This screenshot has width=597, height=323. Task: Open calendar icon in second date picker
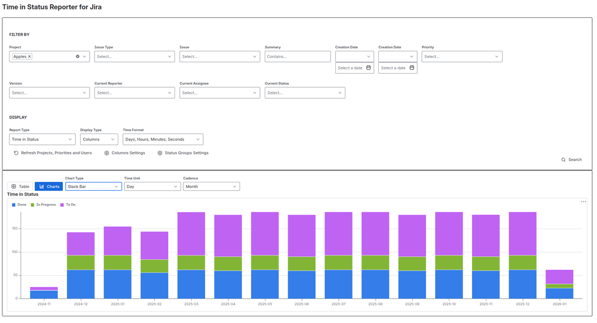(412, 68)
